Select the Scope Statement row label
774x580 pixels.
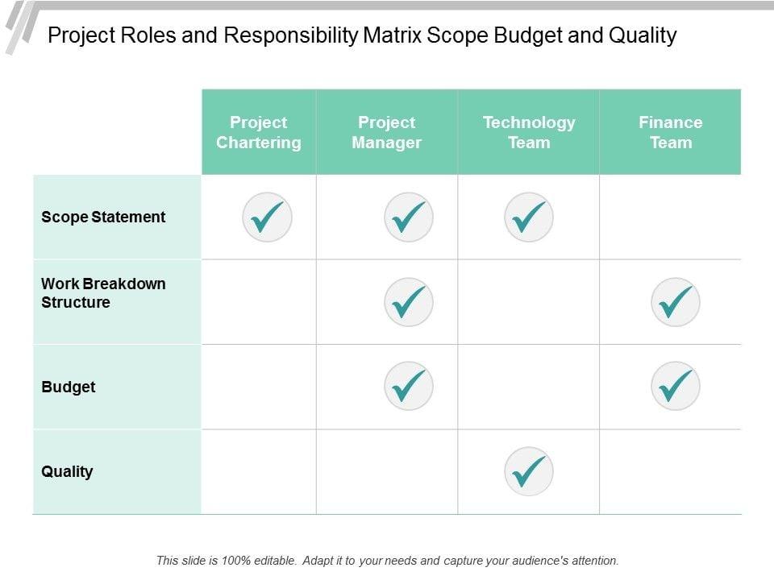point(103,217)
